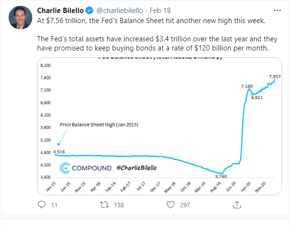Click the reply count 11

pos(54,205)
